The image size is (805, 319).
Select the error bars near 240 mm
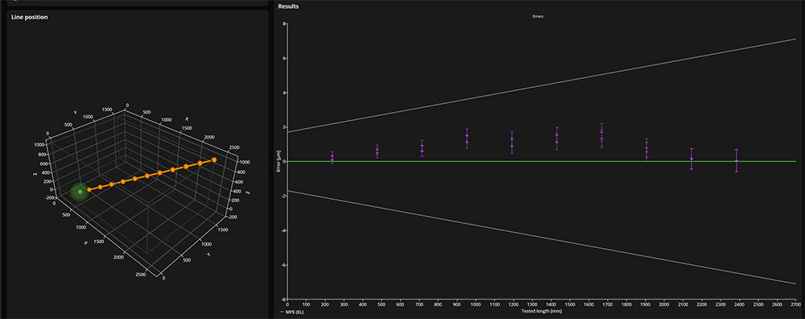click(332, 158)
